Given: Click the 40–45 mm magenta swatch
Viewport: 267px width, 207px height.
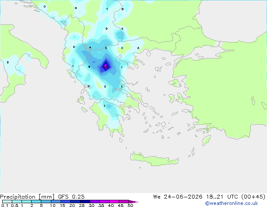Looking at the screenshot, I should click(x=114, y=202).
